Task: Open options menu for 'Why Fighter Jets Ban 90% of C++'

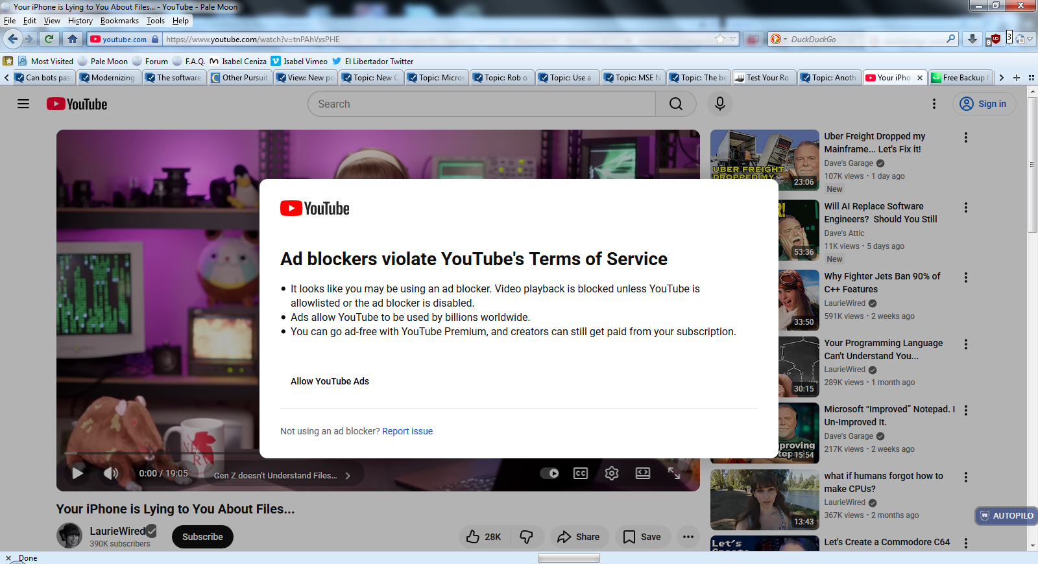Action: click(966, 277)
